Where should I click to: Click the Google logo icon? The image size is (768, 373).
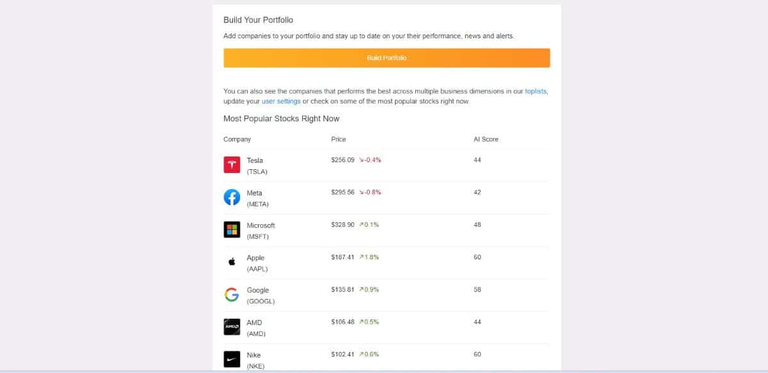(x=232, y=294)
